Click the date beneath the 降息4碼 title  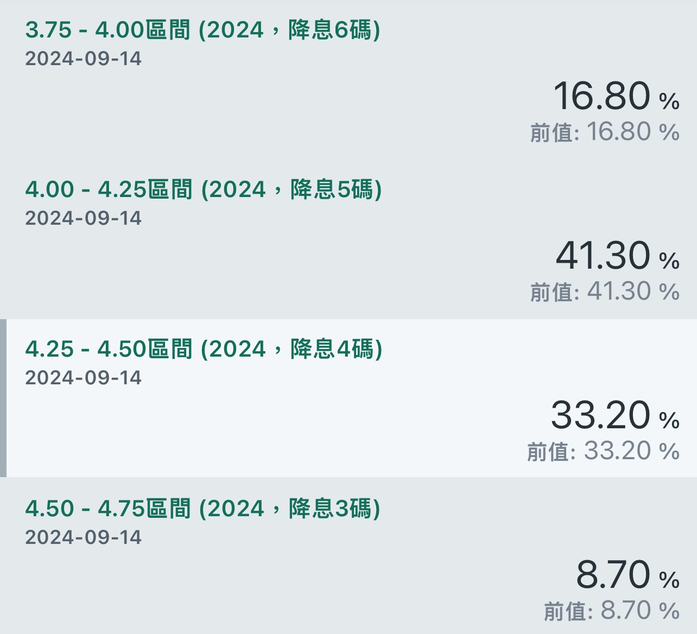83,378
